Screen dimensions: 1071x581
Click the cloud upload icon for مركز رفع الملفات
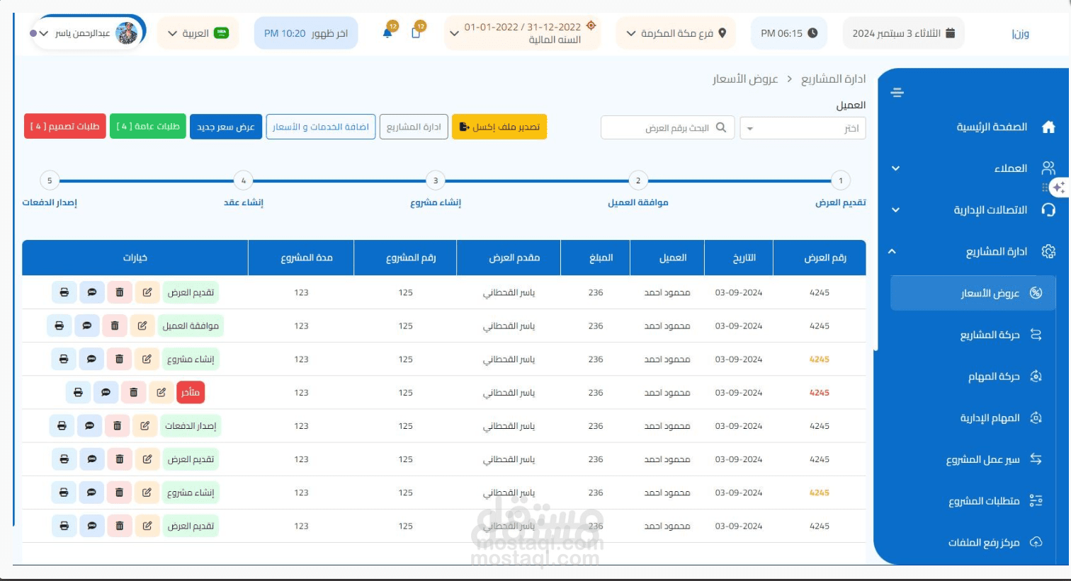pos(1036,542)
